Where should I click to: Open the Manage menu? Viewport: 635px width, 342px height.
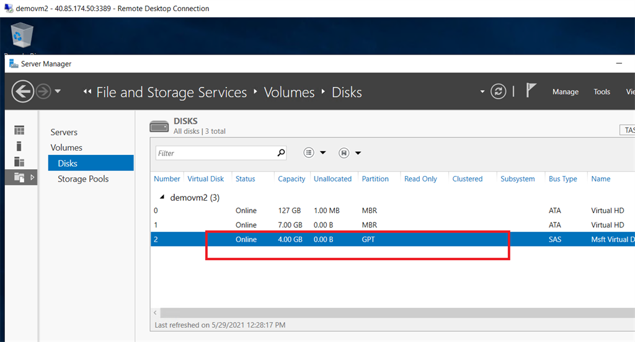tap(566, 92)
